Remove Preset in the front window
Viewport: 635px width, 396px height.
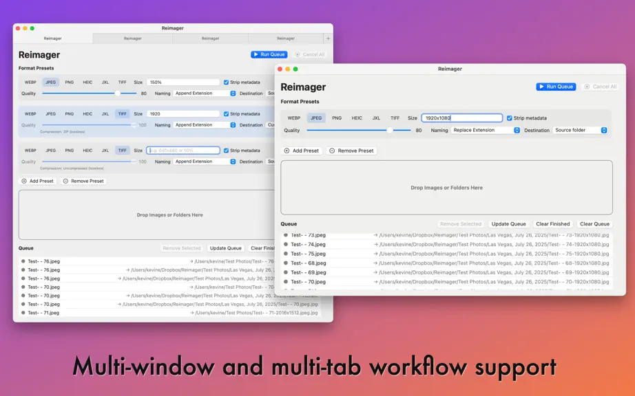(351, 151)
